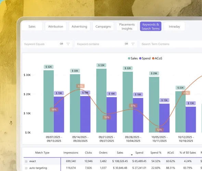Screen dimensions: 202x171
Task: Switch to the Intraday tab
Action: point(174,27)
